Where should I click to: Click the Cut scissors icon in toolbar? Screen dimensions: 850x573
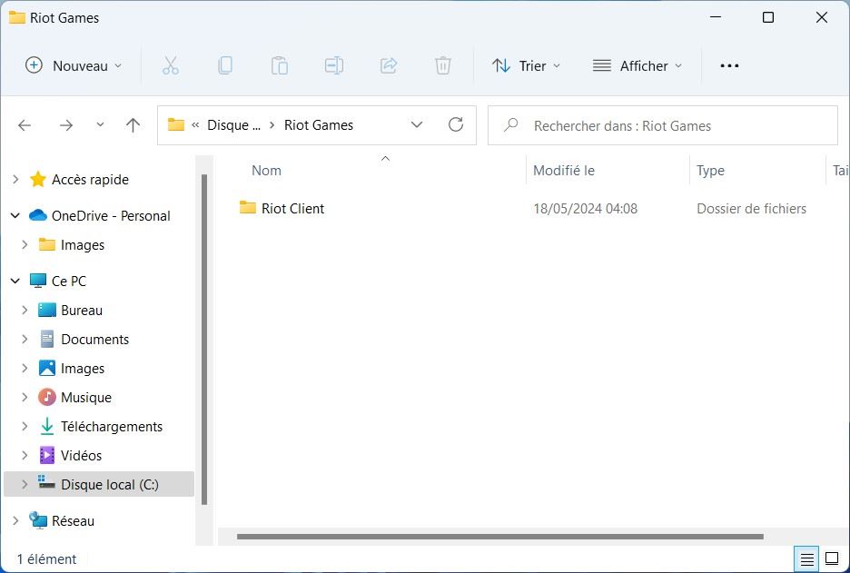(x=170, y=65)
